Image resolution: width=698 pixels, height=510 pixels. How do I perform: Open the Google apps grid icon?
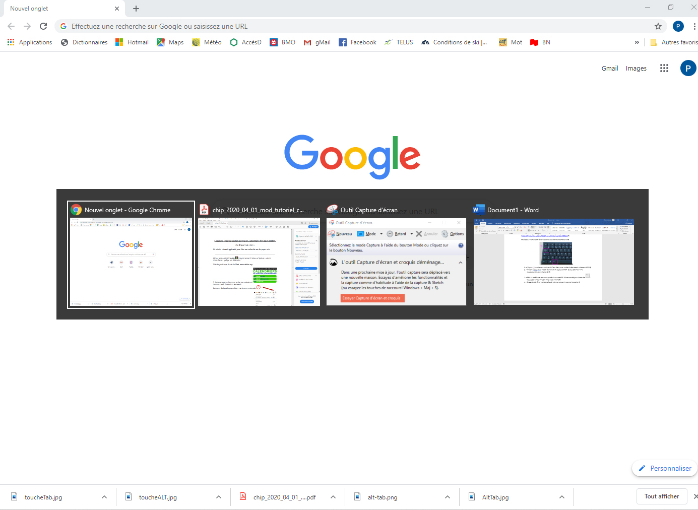click(664, 68)
